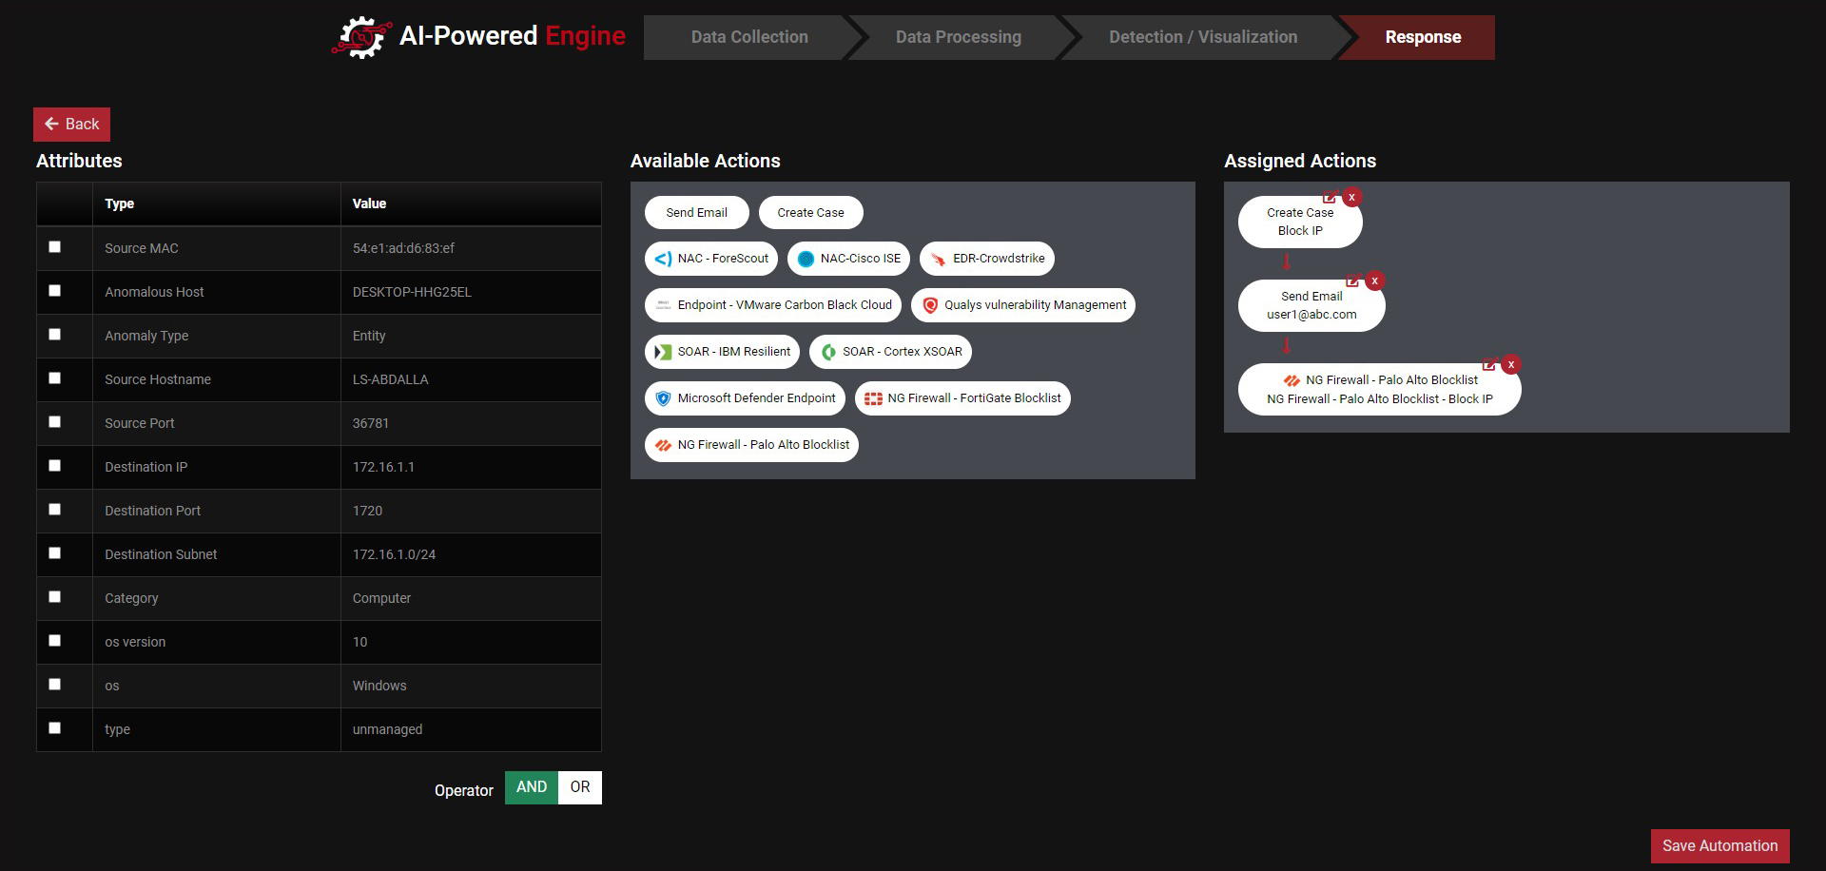
Task: Add the Create Case action
Action: point(811,213)
